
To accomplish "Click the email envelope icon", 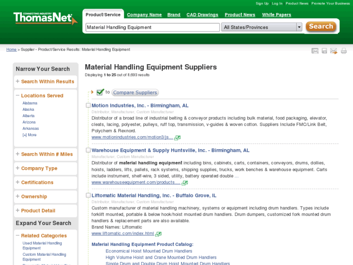I will (315, 51).
